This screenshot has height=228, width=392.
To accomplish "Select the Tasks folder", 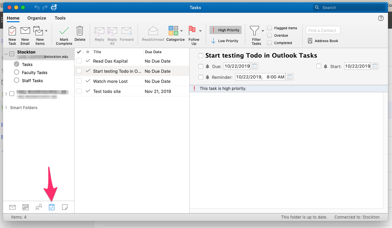I will (27, 64).
